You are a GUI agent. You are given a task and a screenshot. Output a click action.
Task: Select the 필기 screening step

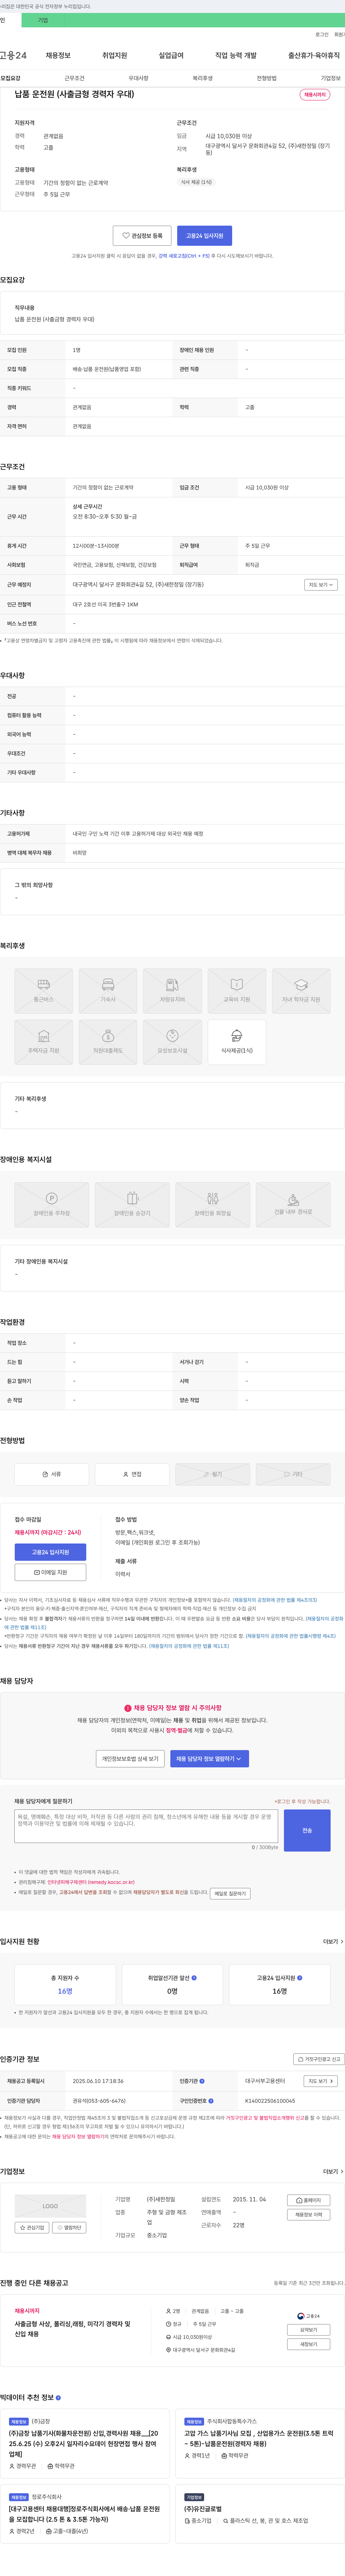[213, 1474]
